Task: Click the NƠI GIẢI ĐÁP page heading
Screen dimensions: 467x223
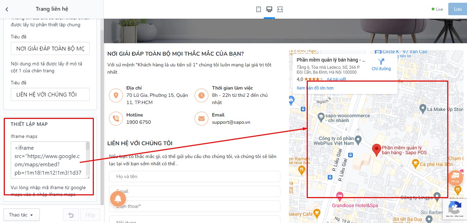Action: click(x=176, y=54)
